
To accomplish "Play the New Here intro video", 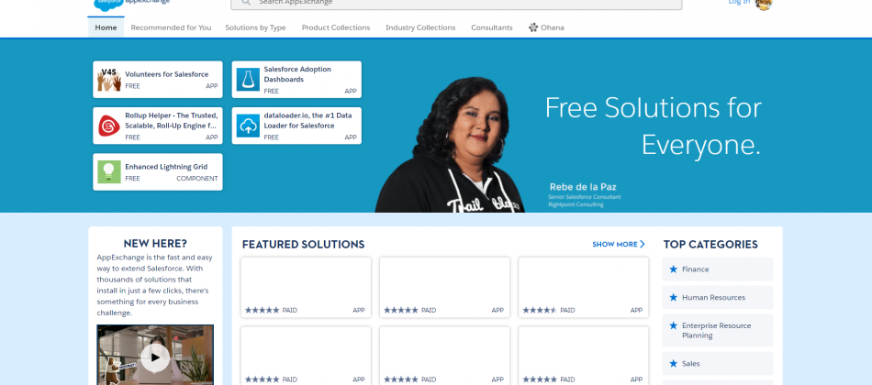I will (155, 357).
